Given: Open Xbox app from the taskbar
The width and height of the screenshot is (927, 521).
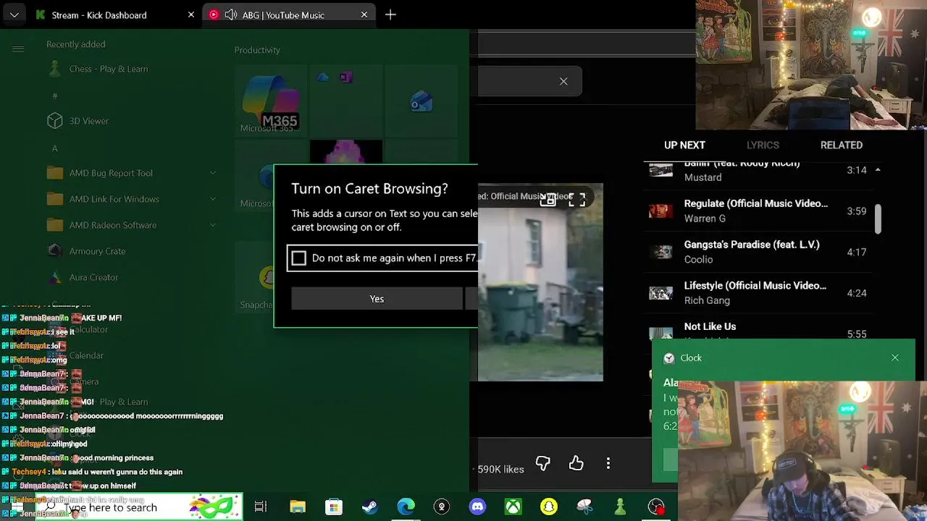Looking at the screenshot, I should click(x=513, y=507).
